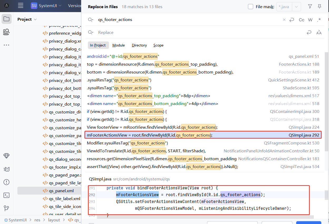Click the mFooterActionsView code on line 292
The image size is (329, 224).
pyautogui.click(x=137, y=195)
